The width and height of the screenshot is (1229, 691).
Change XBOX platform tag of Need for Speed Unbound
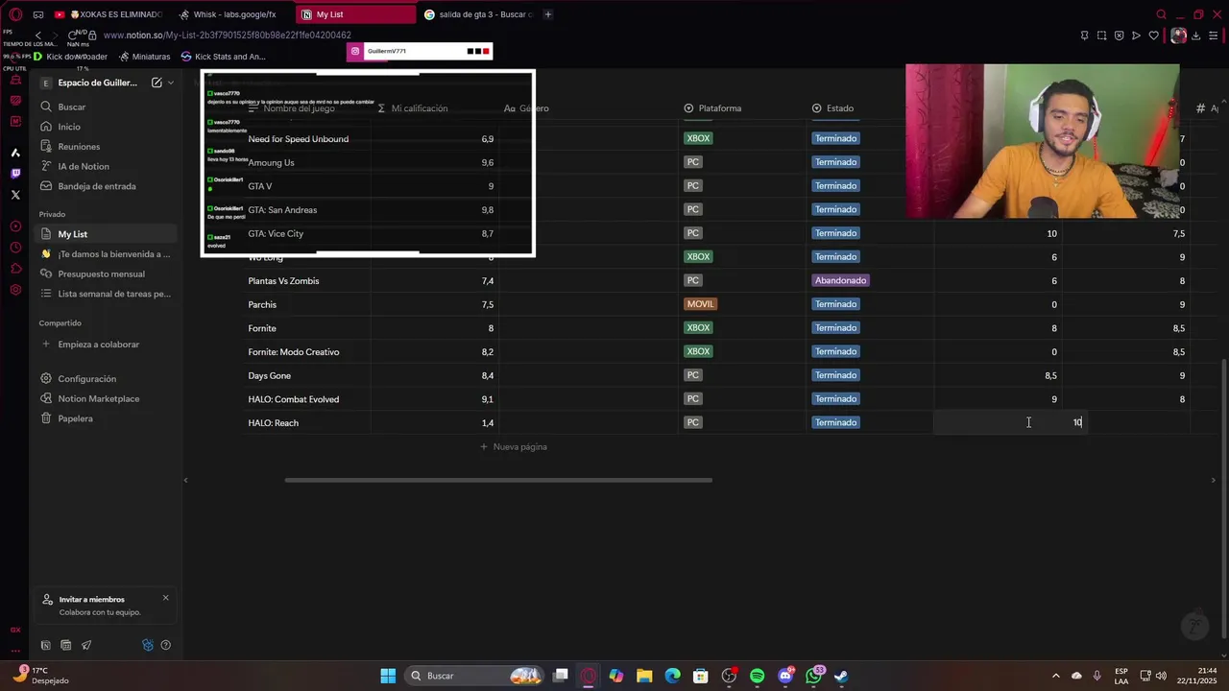pos(698,138)
